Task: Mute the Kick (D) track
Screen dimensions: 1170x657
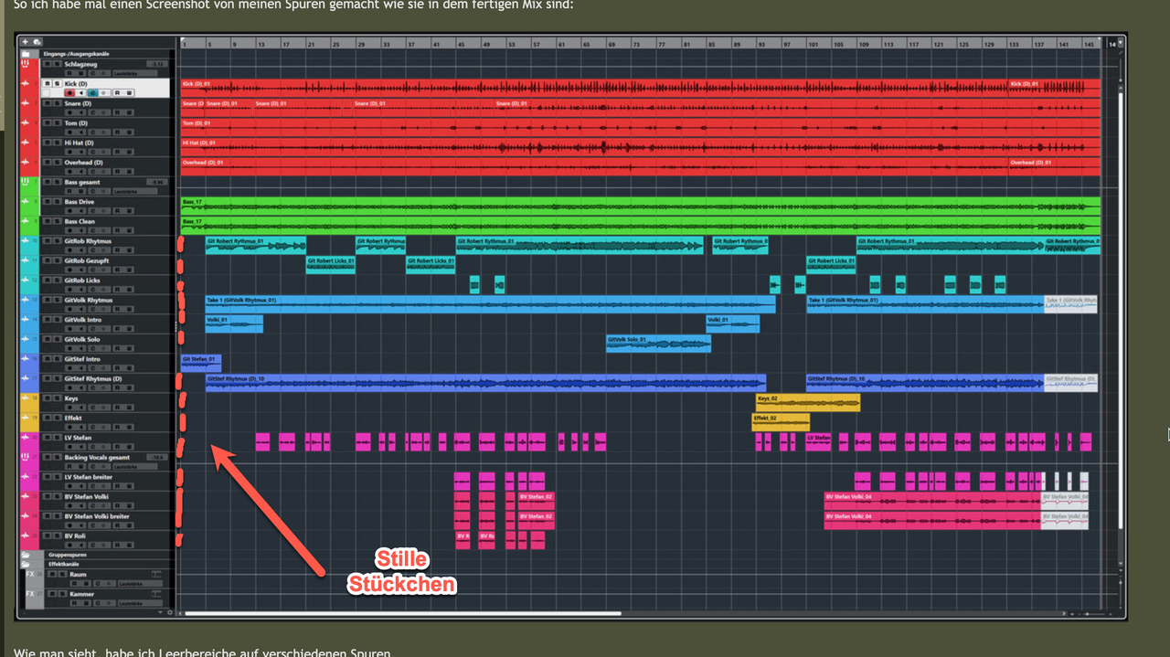Action: 47,84
